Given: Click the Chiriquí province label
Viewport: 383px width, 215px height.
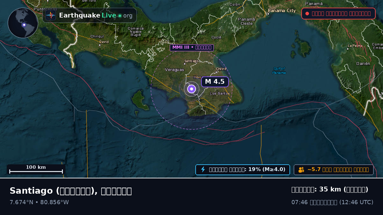Looking at the screenshot, I should (97, 36).
